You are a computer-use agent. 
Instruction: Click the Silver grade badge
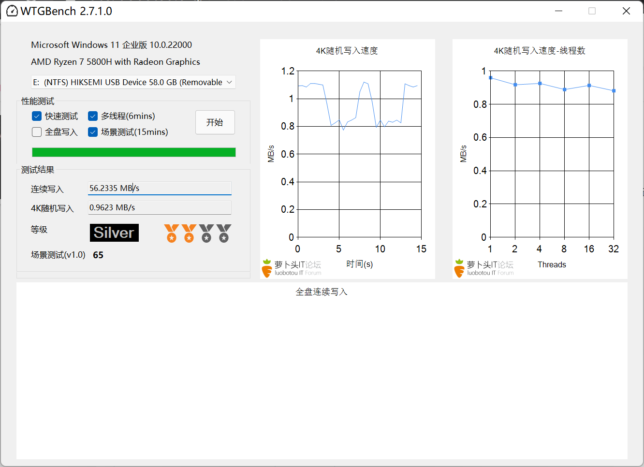pos(114,233)
